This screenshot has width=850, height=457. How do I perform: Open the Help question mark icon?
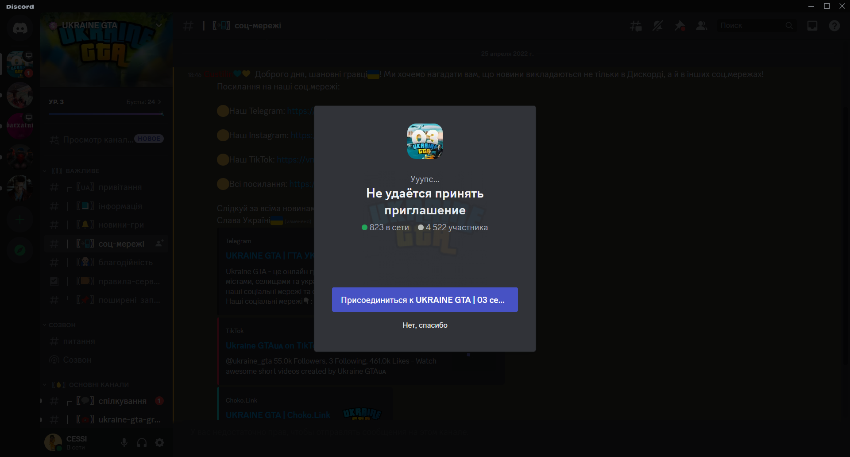pos(835,26)
